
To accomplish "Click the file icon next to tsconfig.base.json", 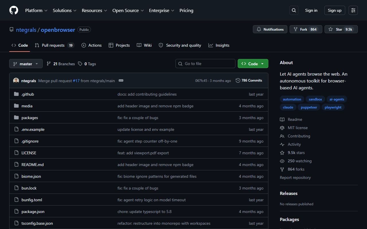I will (x=16, y=223).
